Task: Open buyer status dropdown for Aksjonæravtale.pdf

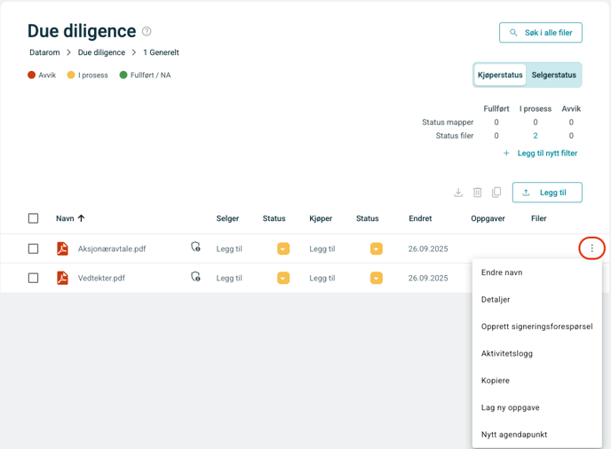Action: click(x=377, y=249)
